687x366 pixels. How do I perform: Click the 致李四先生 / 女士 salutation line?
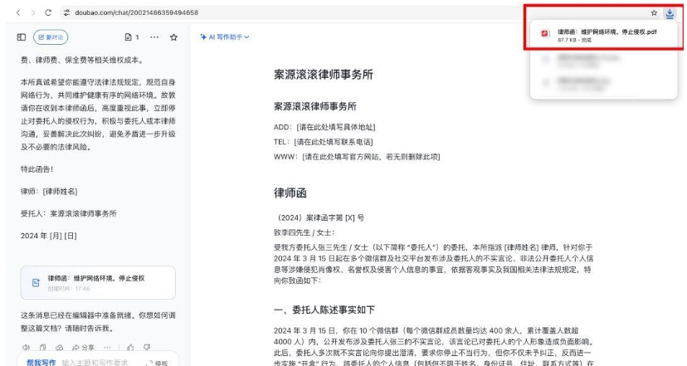pyautogui.click(x=304, y=232)
